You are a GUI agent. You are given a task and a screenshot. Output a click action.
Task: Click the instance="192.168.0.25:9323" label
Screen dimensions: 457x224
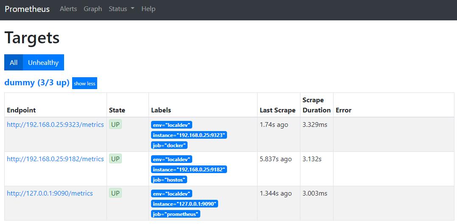point(189,135)
